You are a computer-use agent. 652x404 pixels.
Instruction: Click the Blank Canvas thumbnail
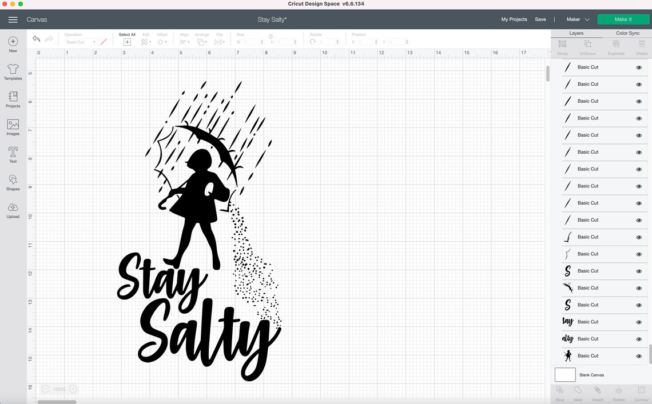click(x=564, y=374)
